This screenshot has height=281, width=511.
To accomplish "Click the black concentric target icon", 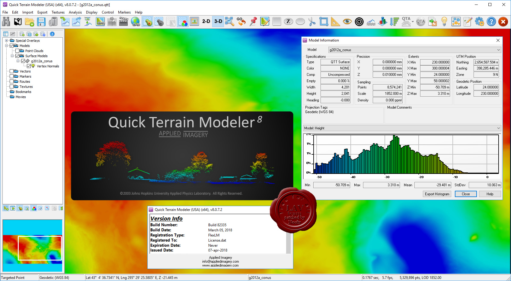I will pos(359,22).
